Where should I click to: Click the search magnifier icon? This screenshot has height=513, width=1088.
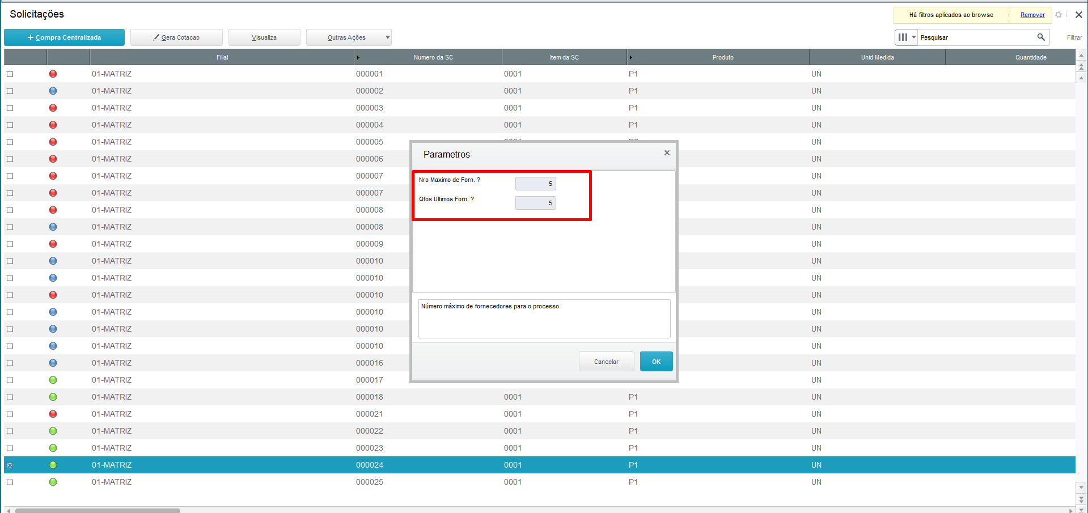pos(1041,37)
